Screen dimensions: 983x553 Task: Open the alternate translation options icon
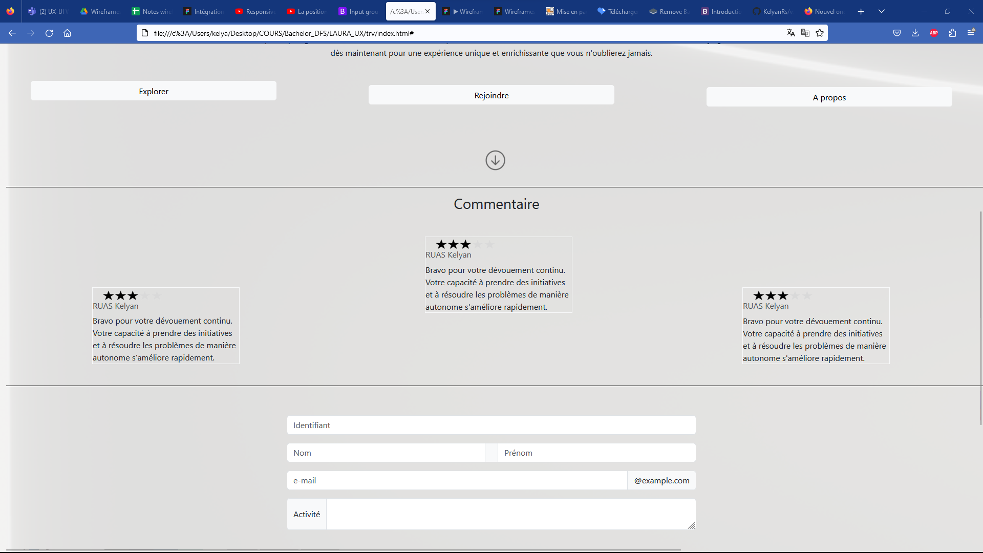(x=805, y=33)
